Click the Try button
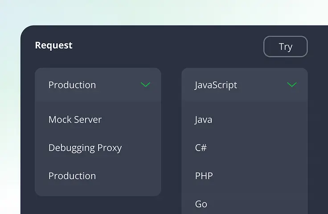 286,46
